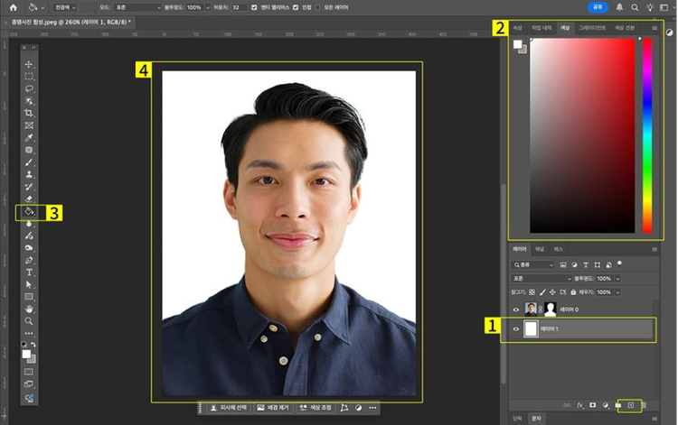The height and width of the screenshot is (425, 678).
Task: Select the Type tool
Action: point(29,272)
